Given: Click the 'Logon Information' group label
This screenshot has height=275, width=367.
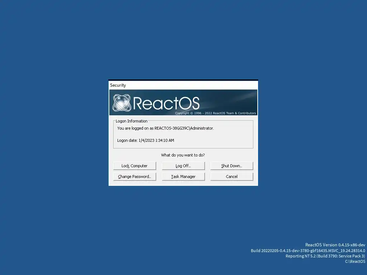Looking at the screenshot, I should click(x=132, y=121).
